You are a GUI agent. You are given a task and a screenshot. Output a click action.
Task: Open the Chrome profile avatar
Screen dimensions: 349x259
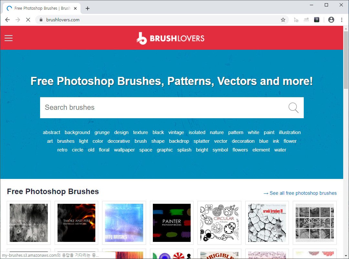point(331,20)
